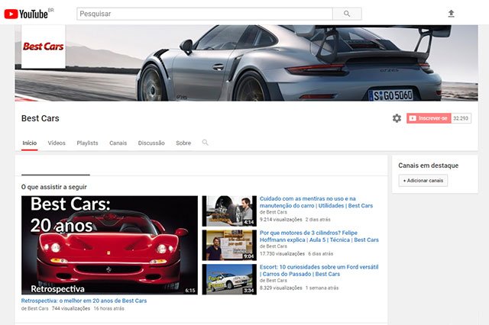The width and height of the screenshot is (489, 325).
Task: Click the Adicionar canais button
Action: pyautogui.click(x=423, y=181)
